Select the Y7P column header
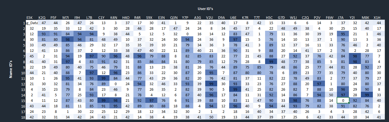 click(185, 17)
